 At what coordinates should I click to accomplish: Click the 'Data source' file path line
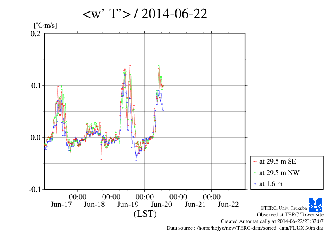click(x=245, y=228)
